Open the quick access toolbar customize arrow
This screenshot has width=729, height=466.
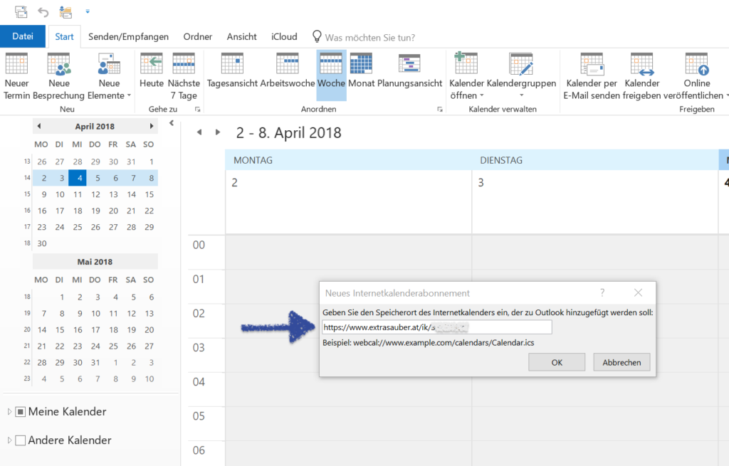(x=88, y=11)
